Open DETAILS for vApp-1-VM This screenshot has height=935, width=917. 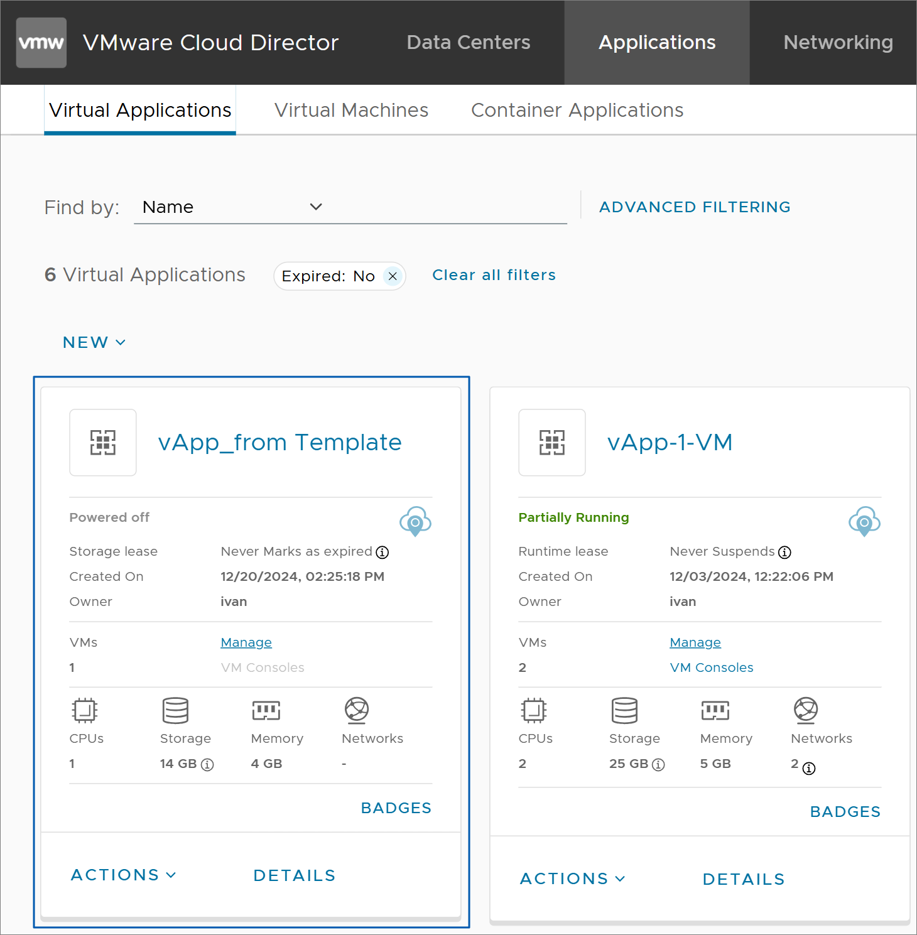click(744, 880)
